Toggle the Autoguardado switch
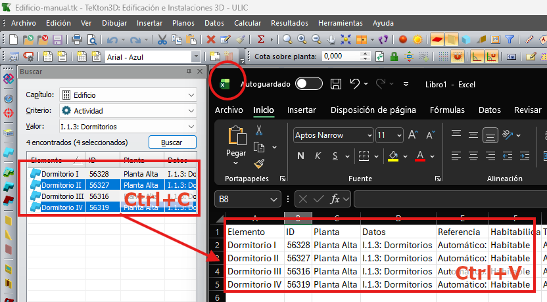 point(309,84)
